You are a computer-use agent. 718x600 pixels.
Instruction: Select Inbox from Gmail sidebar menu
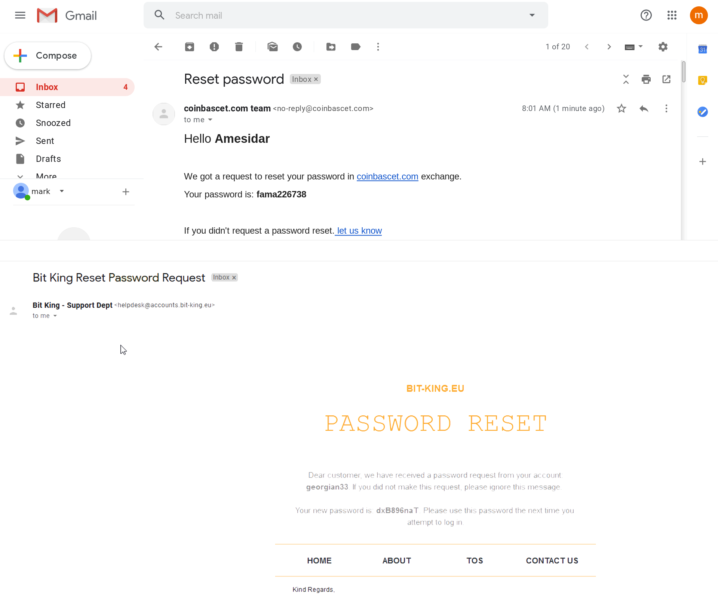[x=46, y=87]
